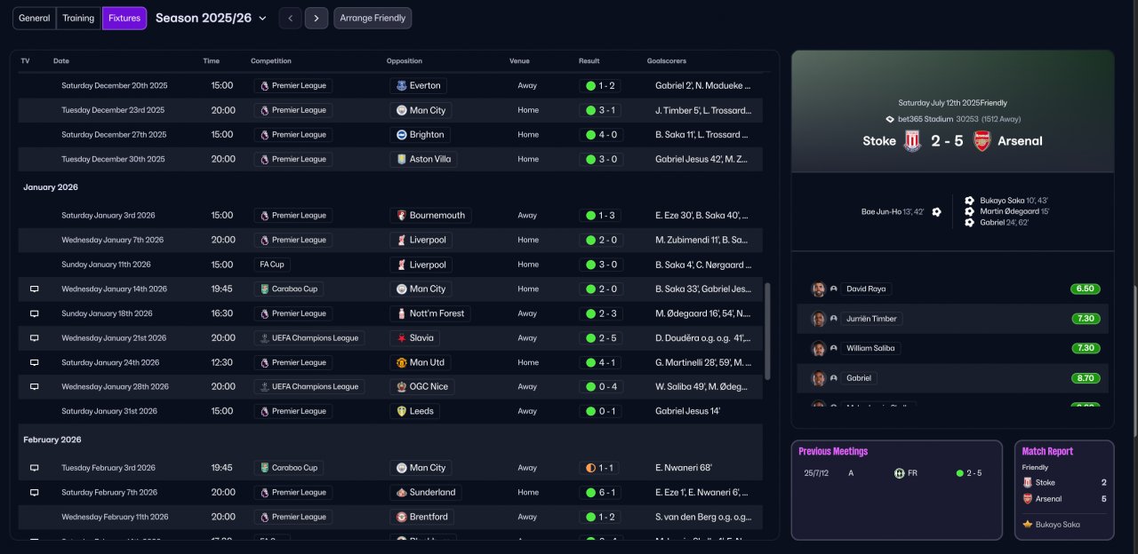This screenshot has width=1138, height=554.
Task: Click the Nott'm Forest club badge
Action: 401,313
